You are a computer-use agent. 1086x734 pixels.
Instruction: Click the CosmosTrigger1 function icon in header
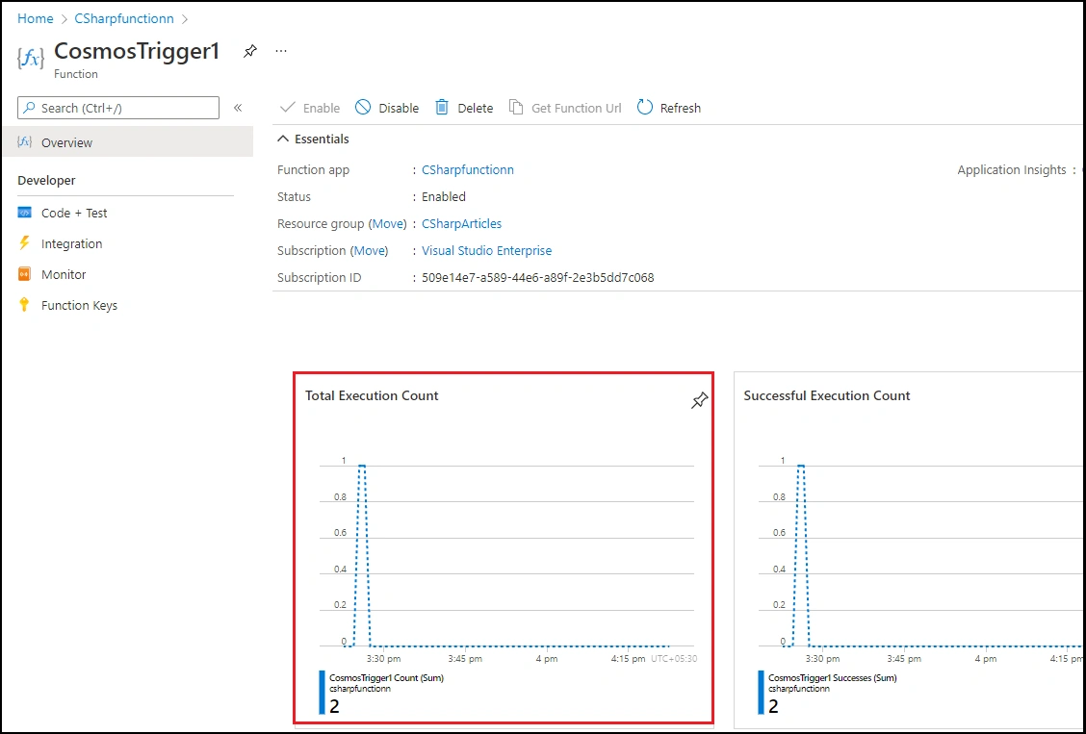pos(31,58)
